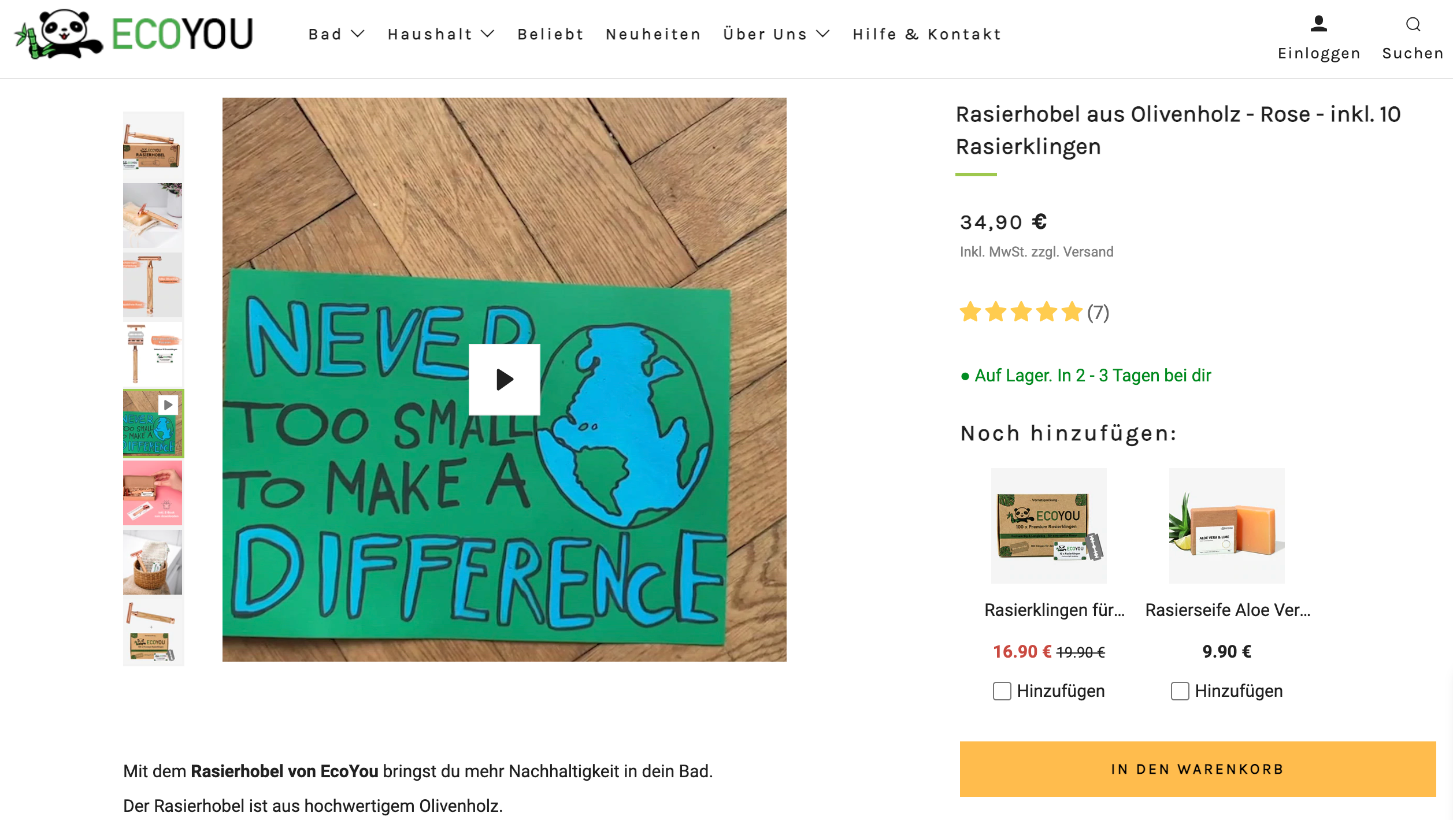Click the five-star rating stars

(x=1021, y=312)
